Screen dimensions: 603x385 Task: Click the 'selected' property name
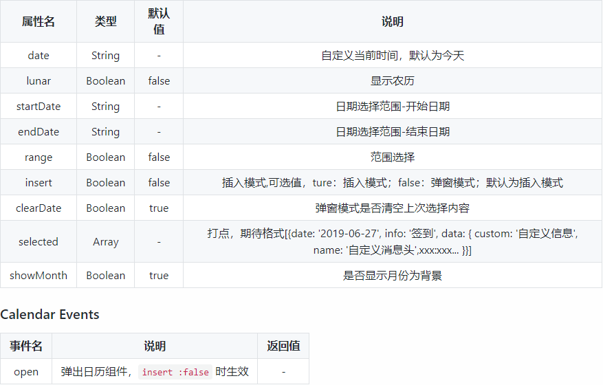pos(39,241)
